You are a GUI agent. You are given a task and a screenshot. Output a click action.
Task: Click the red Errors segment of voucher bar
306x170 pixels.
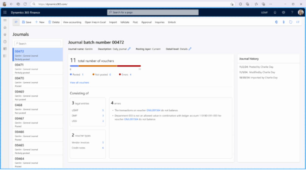128,66
